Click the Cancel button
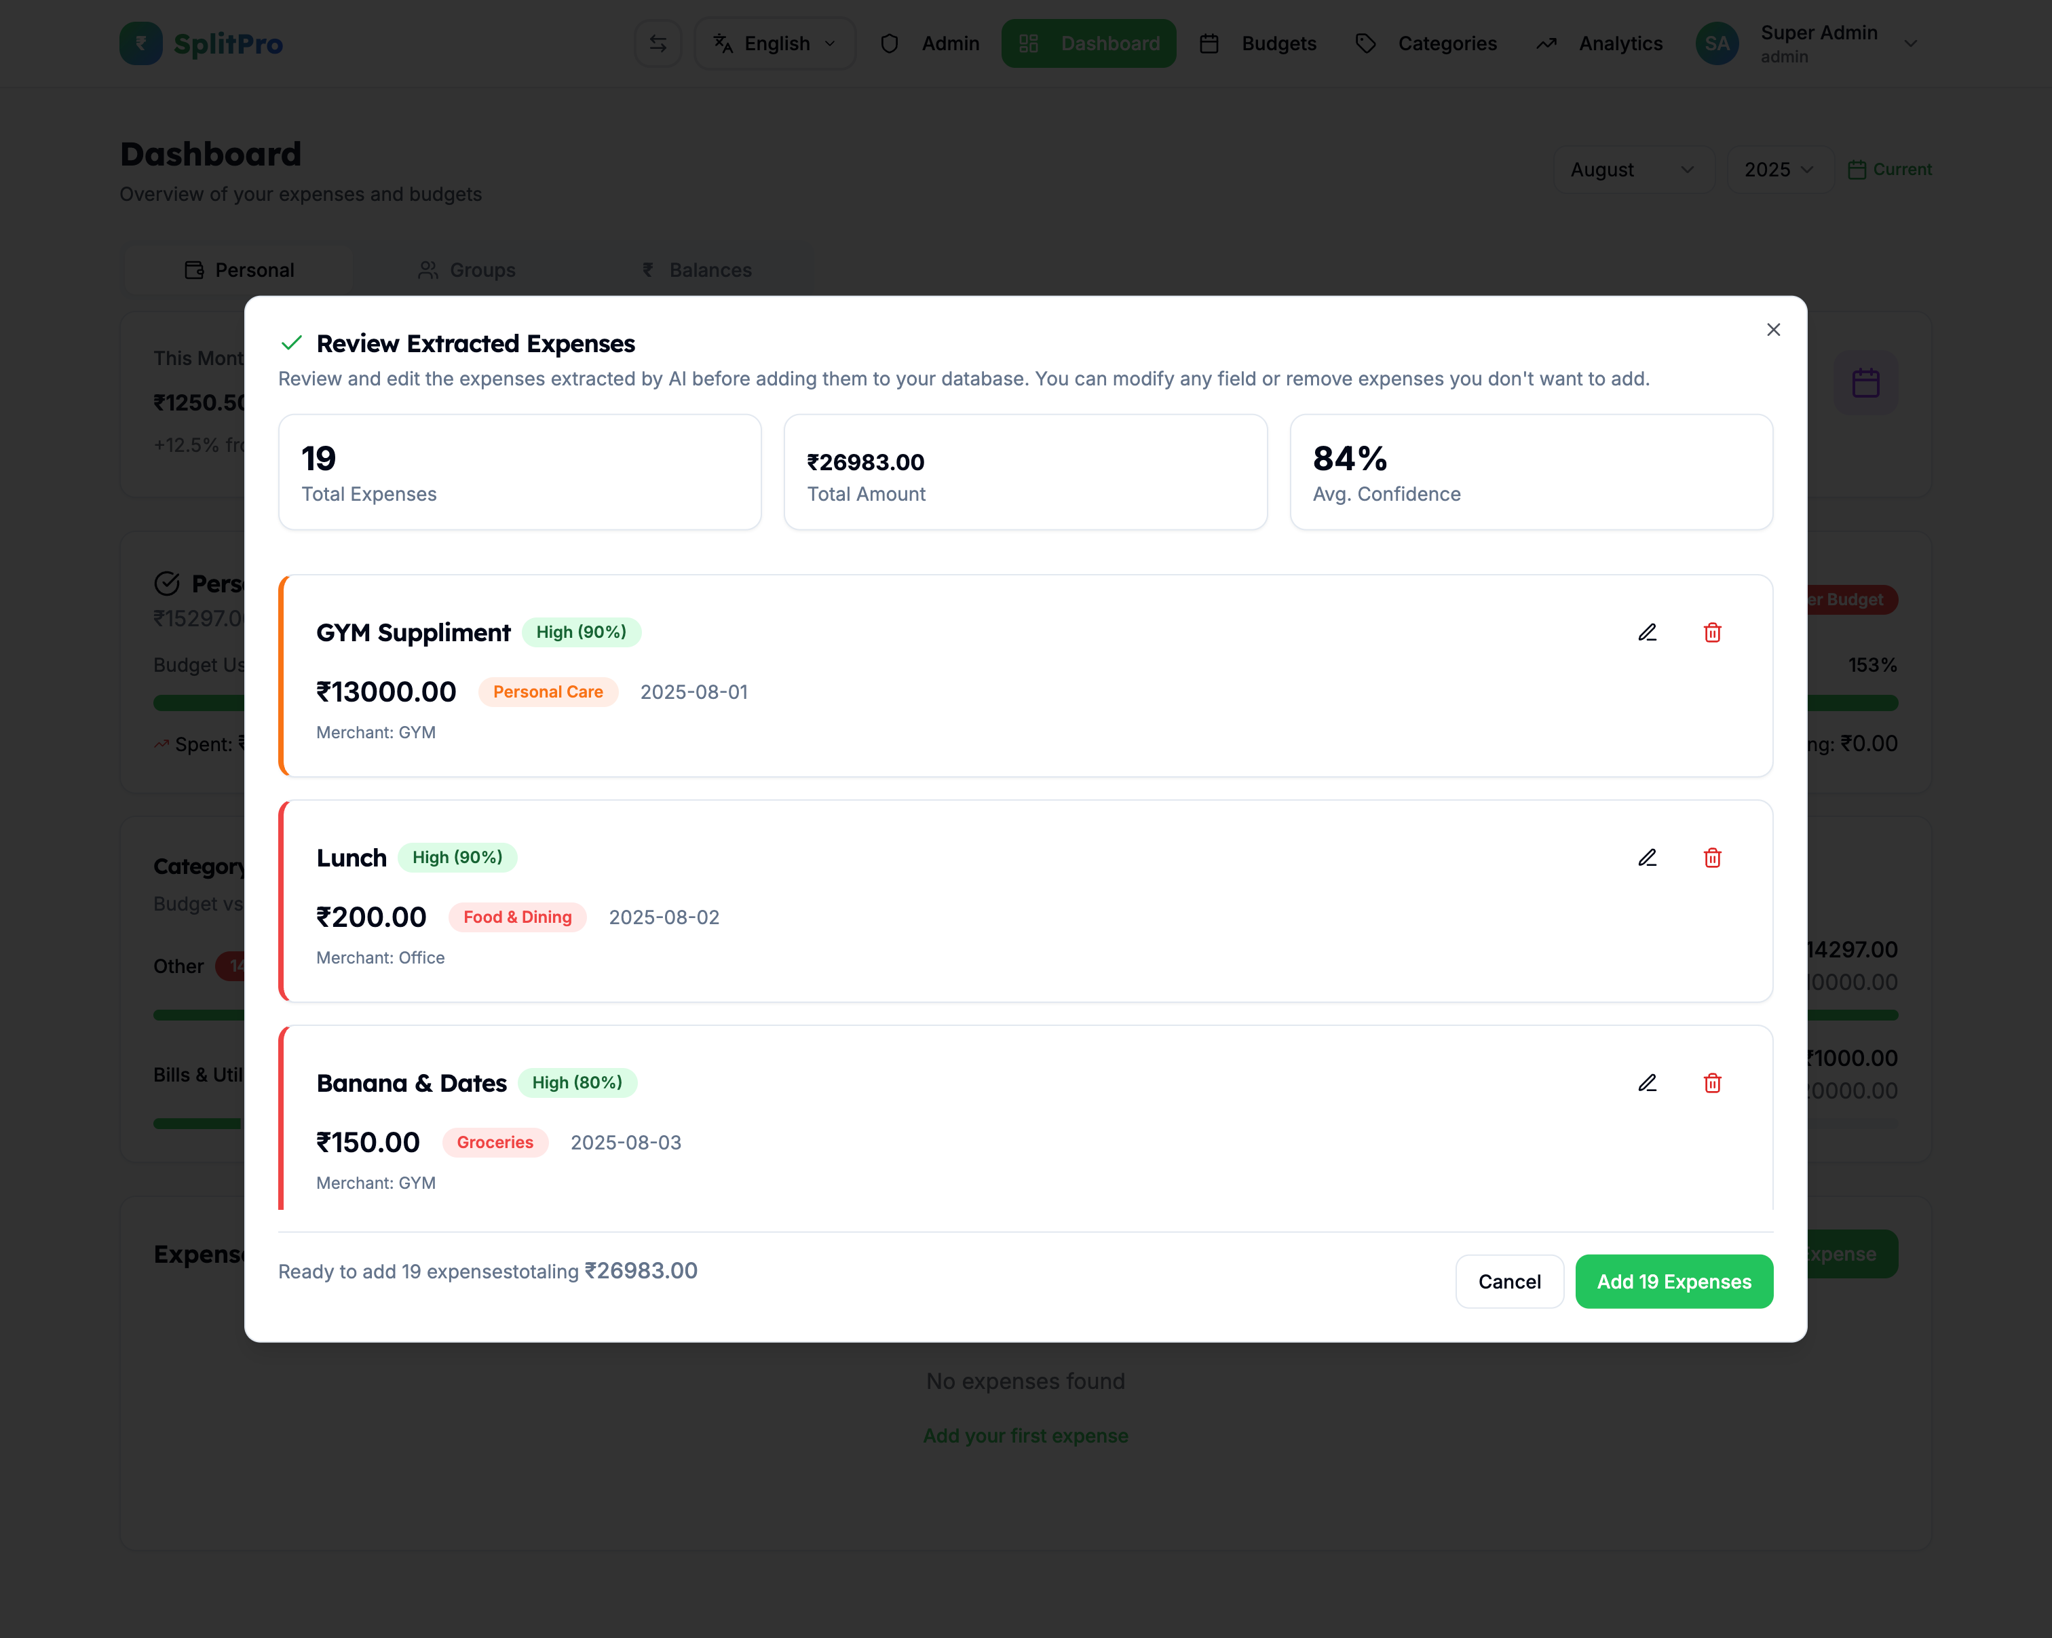This screenshot has height=1638, width=2052. tap(1508, 1281)
